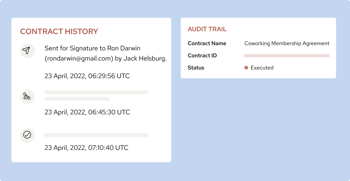Viewport: 350px width, 181px height.
Task: Click the AUDIT TRAIL heading
Action: pyautogui.click(x=207, y=29)
